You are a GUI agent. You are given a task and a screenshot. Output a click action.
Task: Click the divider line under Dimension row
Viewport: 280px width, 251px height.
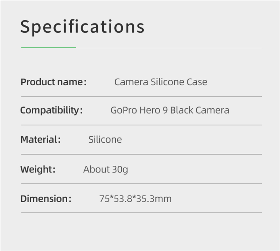(141, 213)
